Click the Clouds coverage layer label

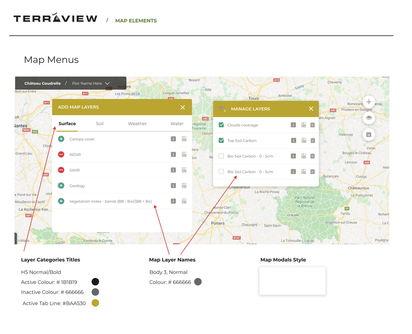pyautogui.click(x=243, y=125)
